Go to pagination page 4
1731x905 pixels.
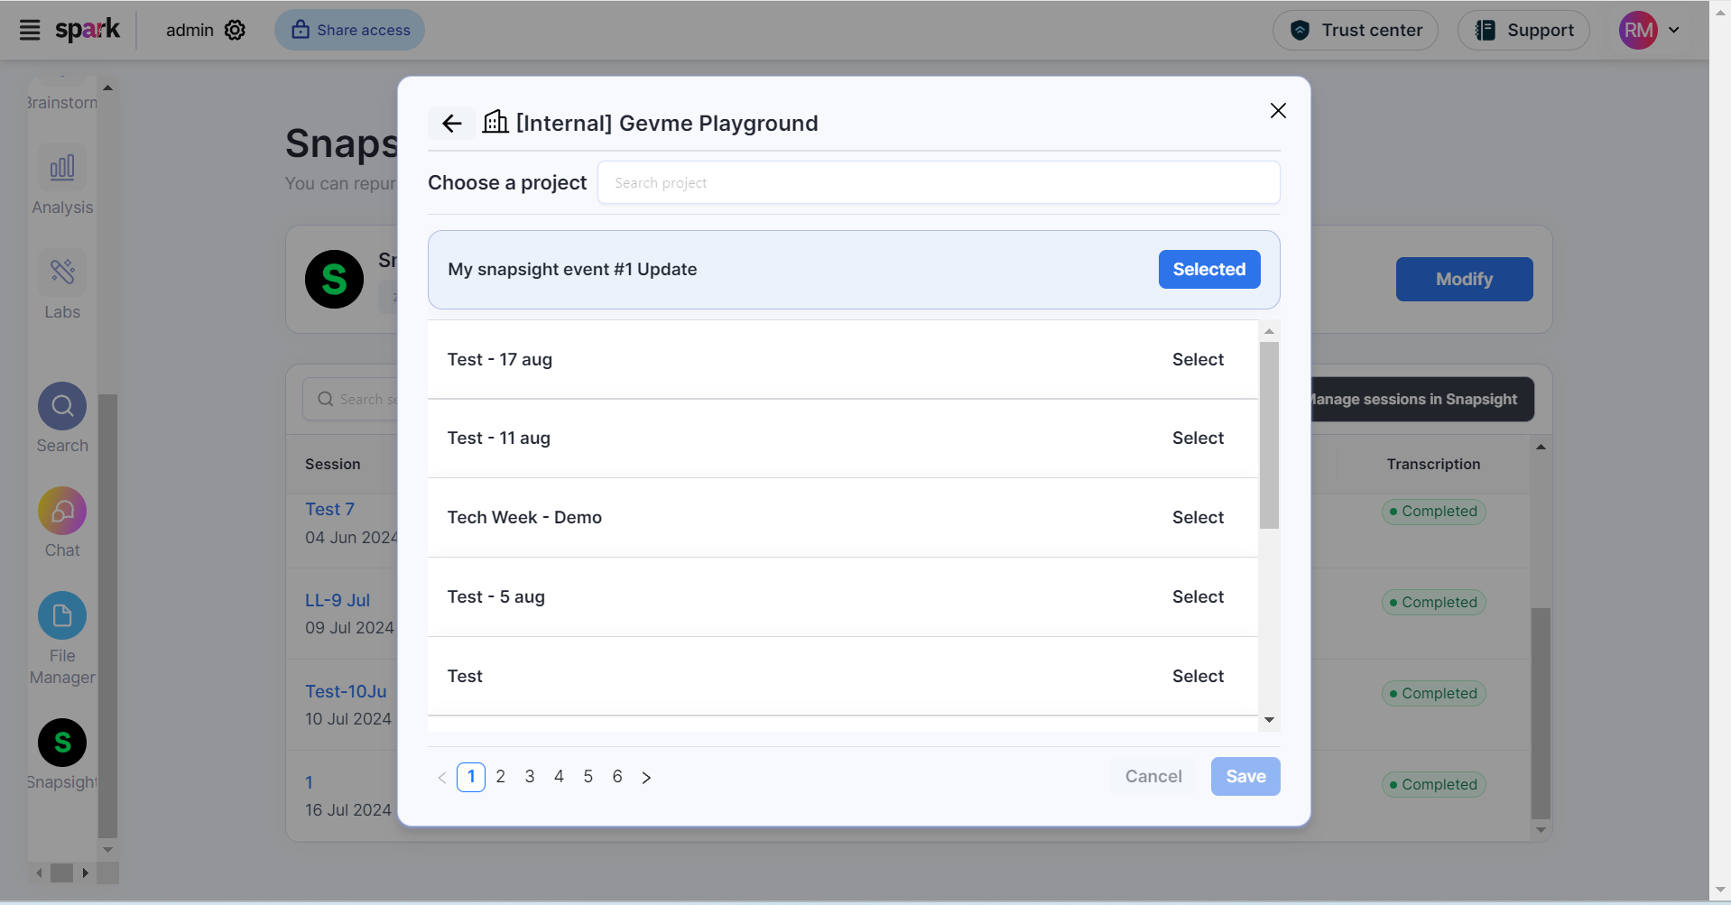click(559, 777)
